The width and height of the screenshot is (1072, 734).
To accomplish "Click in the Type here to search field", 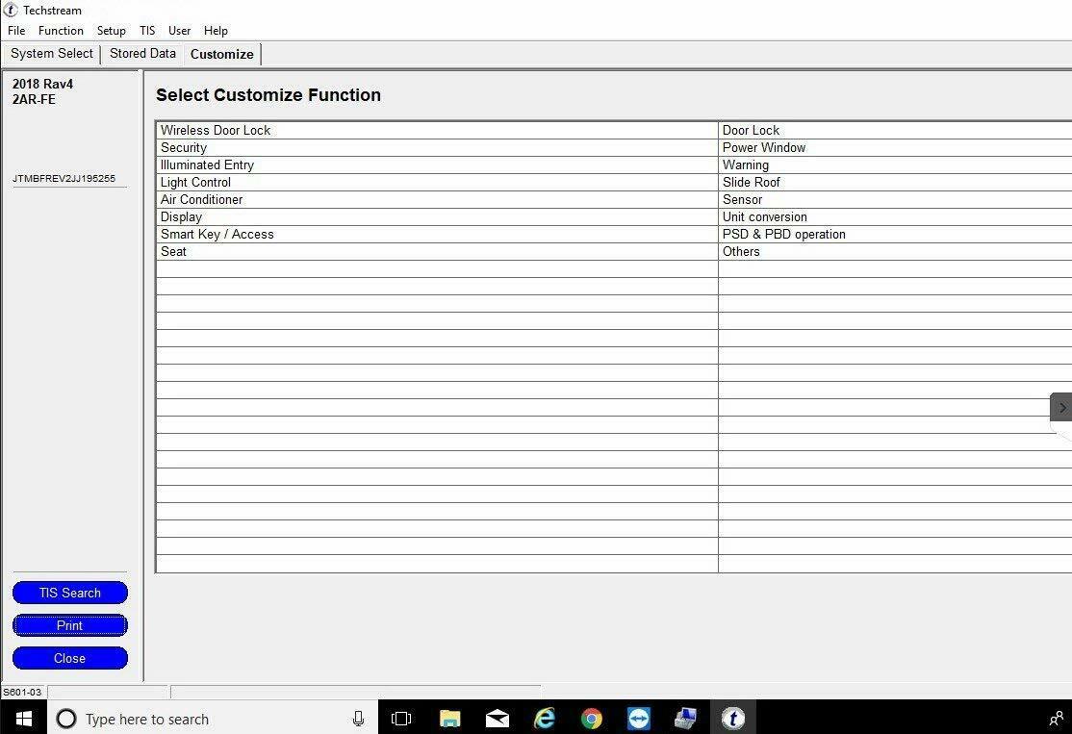I will pos(212,719).
